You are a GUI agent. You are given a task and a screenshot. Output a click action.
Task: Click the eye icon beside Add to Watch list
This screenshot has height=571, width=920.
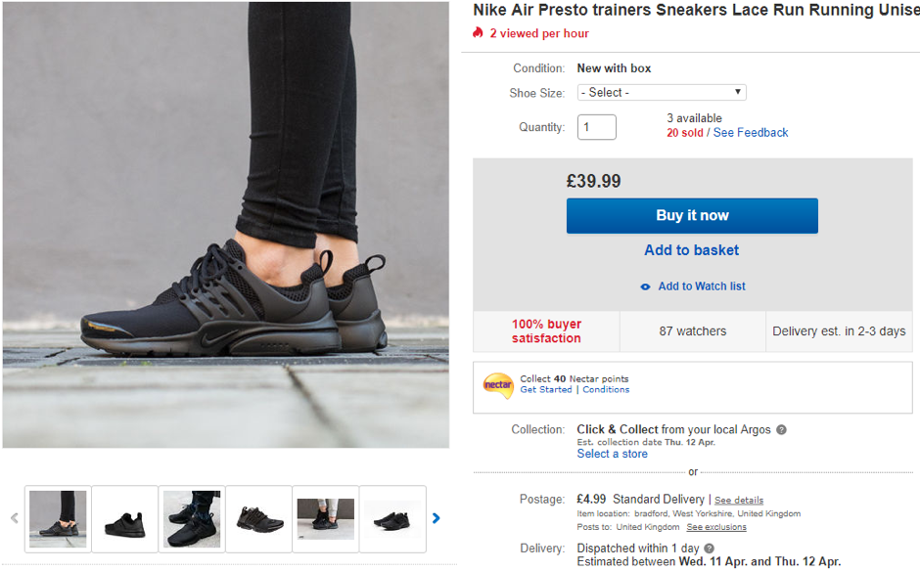coord(645,285)
